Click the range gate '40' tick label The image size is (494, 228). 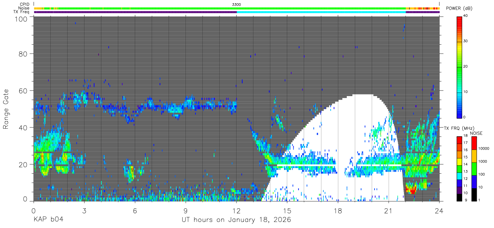23,127
